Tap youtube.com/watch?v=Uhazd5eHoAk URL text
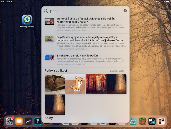 click(x=72, y=31)
